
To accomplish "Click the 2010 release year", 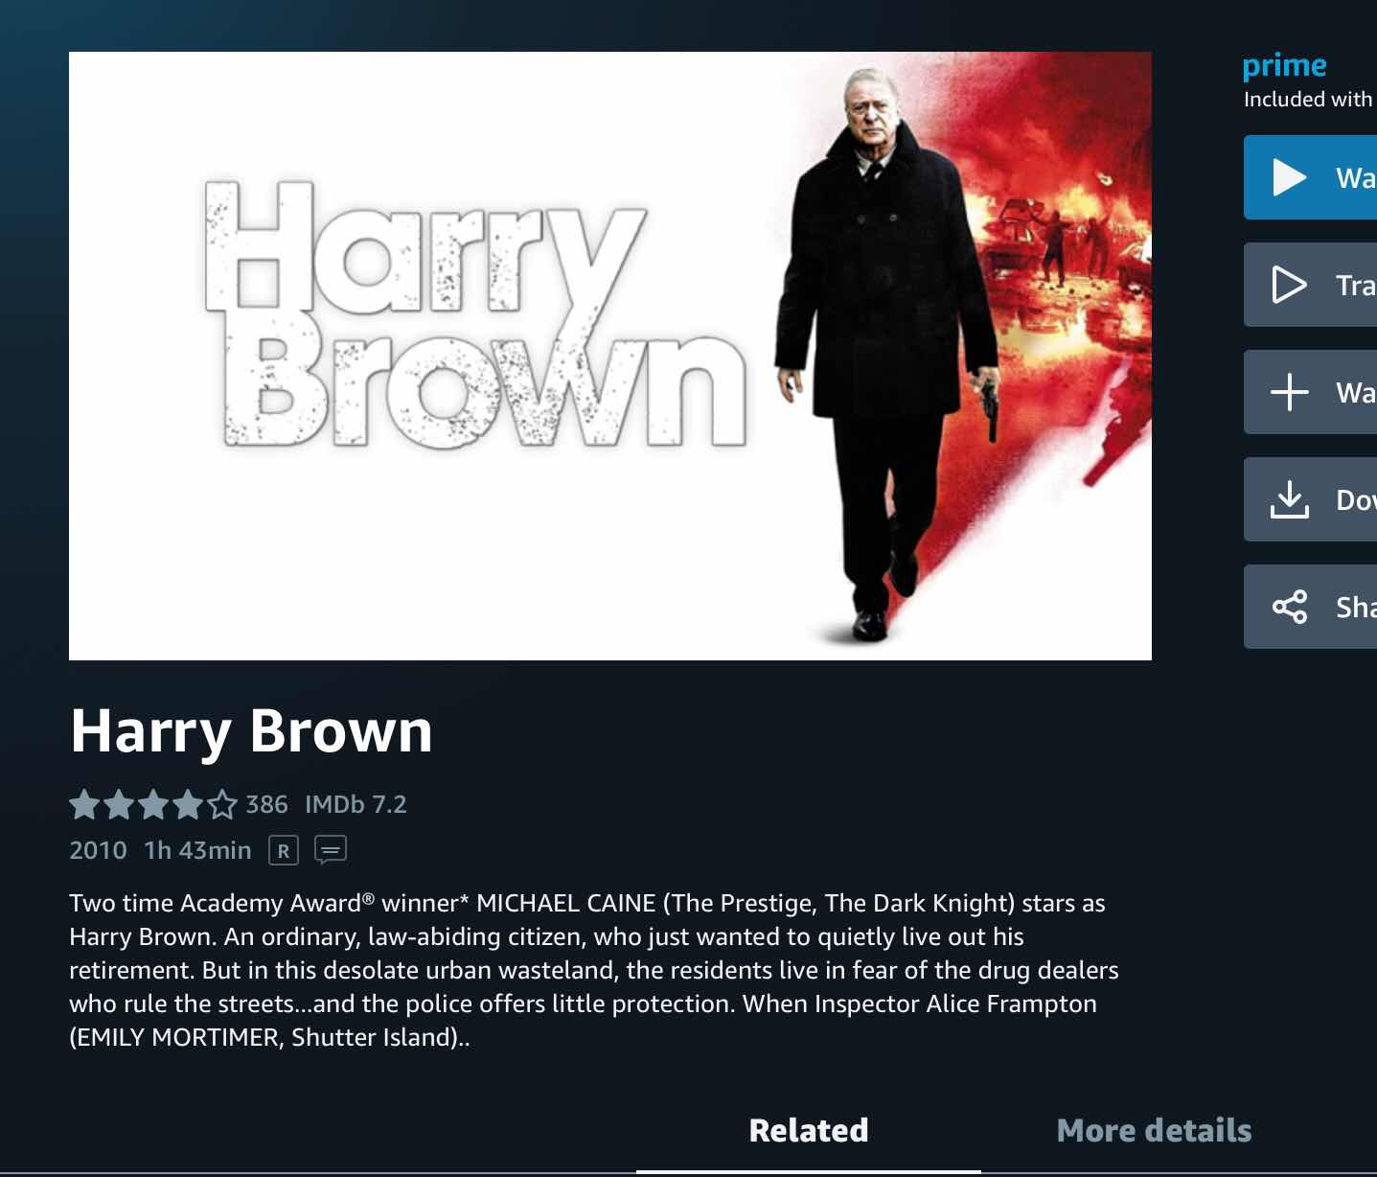I will [x=98, y=850].
